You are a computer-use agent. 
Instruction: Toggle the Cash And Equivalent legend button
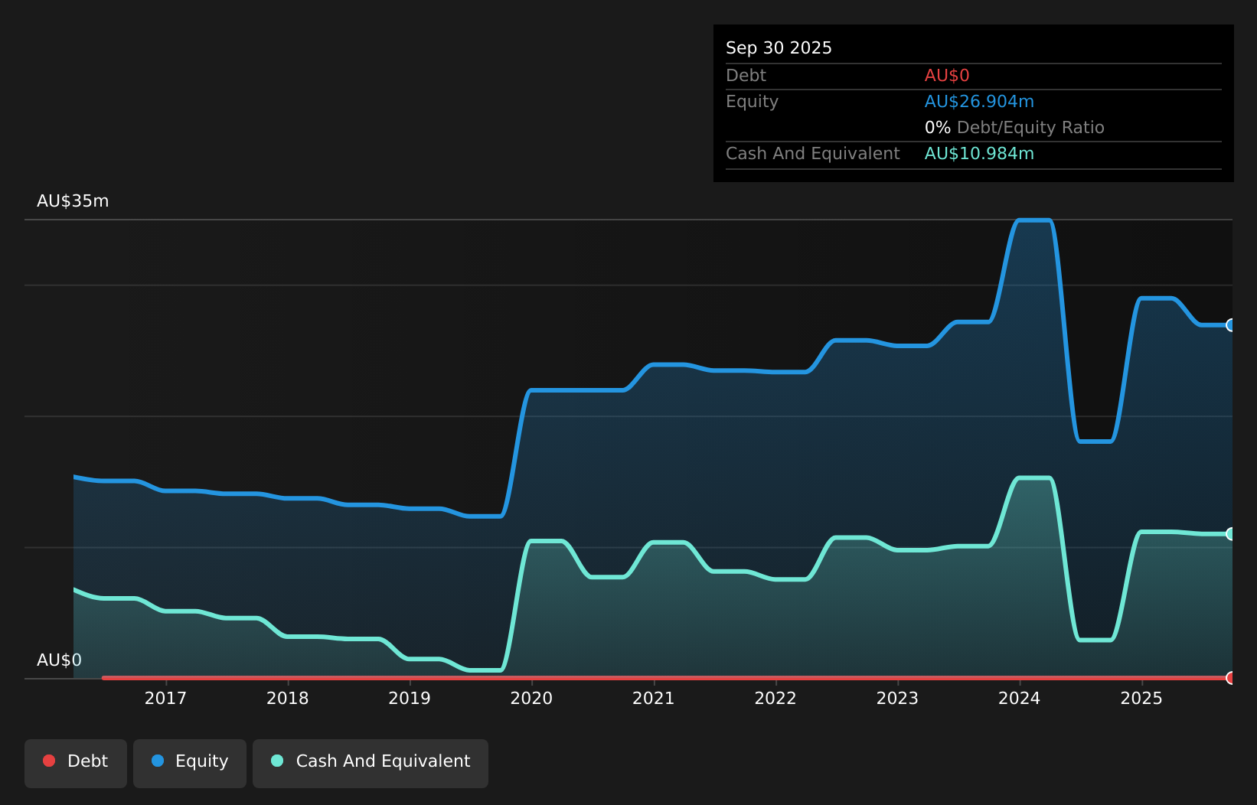point(371,763)
